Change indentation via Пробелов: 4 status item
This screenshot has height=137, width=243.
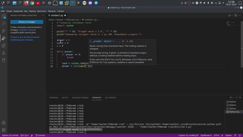(206, 135)
